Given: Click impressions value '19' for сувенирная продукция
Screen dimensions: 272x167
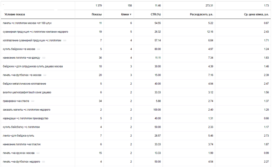Looking at the screenshot, I should click(x=100, y=32).
